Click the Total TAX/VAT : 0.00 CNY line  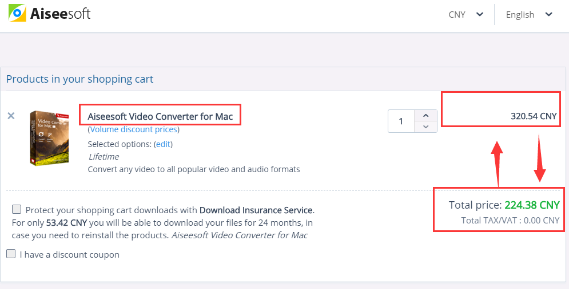click(510, 220)
